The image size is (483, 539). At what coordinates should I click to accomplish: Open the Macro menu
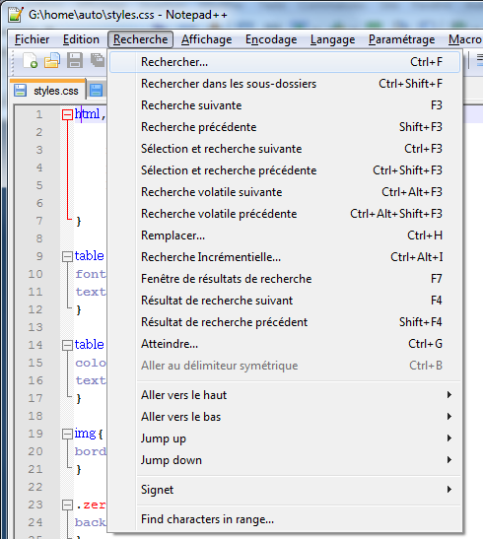[x=465, y=39]
